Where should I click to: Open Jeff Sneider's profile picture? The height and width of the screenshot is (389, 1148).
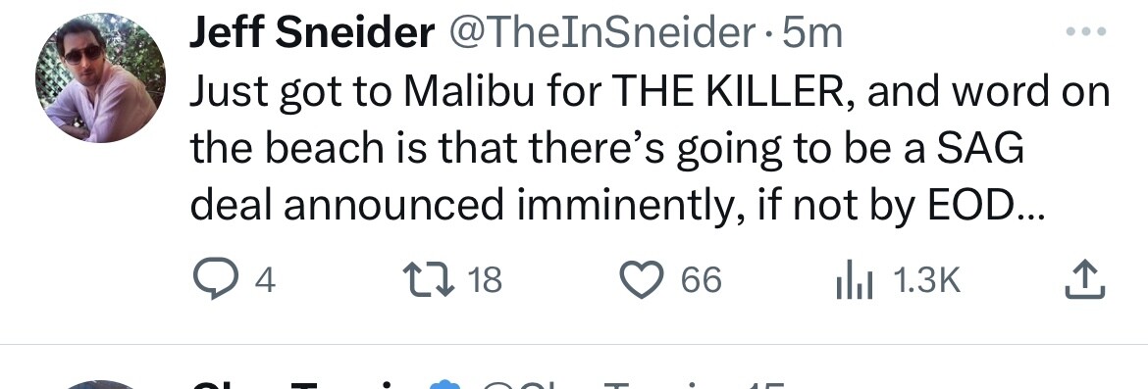pyautogui.click(x=100, y=77)
